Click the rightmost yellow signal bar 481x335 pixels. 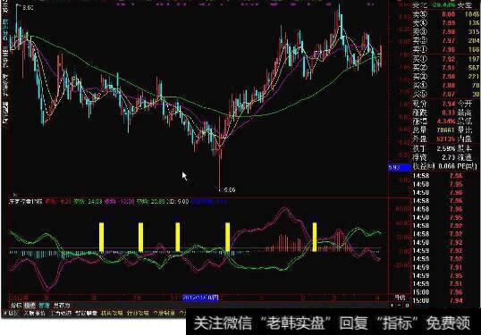[x=315, y=238]
